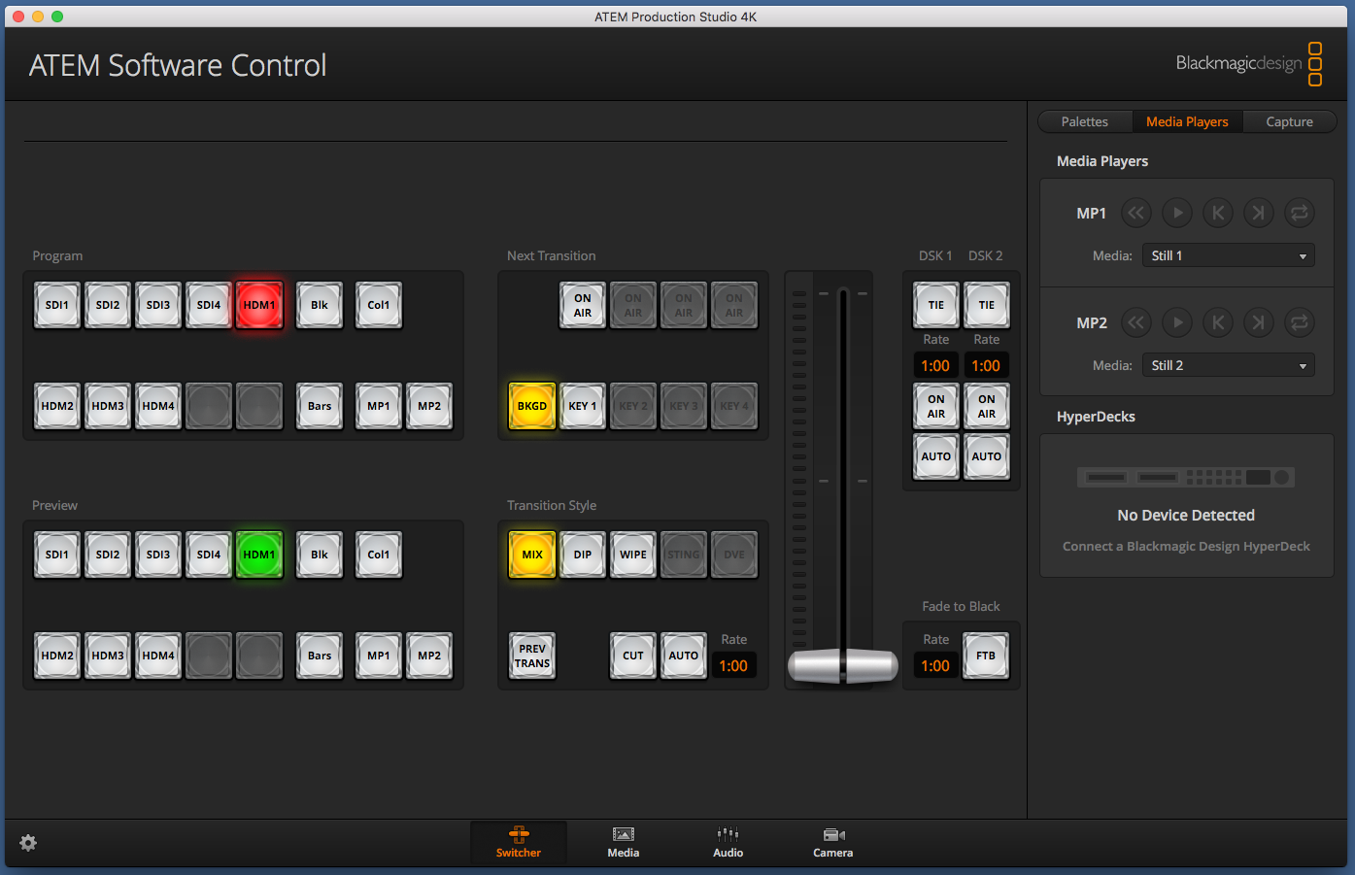The width and height of the screenshot is (1355, 875).
Task: Click MP1 previous frame icon
Action: pos(1218,213)
